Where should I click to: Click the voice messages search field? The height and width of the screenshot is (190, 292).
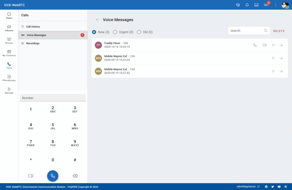tap(246, 31)
